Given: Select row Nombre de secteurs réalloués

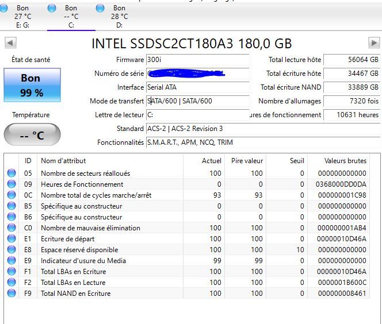Looking at the screenshot, I should click(x=187, y=173).
